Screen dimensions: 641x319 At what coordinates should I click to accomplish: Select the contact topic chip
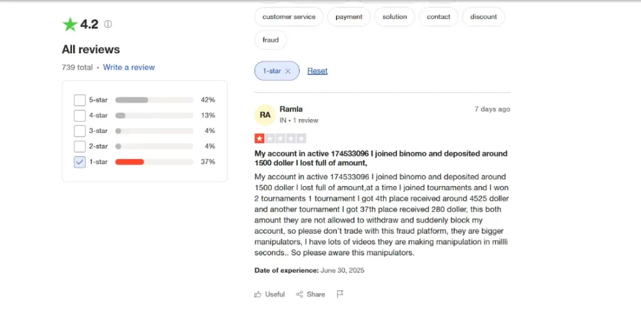coord(438,17)
